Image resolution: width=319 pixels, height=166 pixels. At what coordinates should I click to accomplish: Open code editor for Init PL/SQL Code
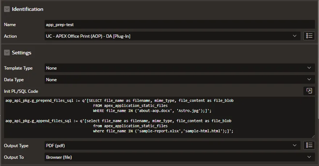(x=309, y=91)
